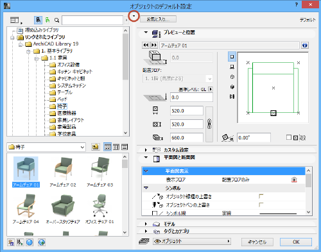Click the blue globe web objects icon
This screenshot has width=321, height=252.
tap(30, 242)
